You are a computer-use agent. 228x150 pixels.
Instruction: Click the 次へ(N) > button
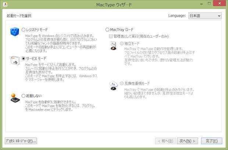(187, 141)
